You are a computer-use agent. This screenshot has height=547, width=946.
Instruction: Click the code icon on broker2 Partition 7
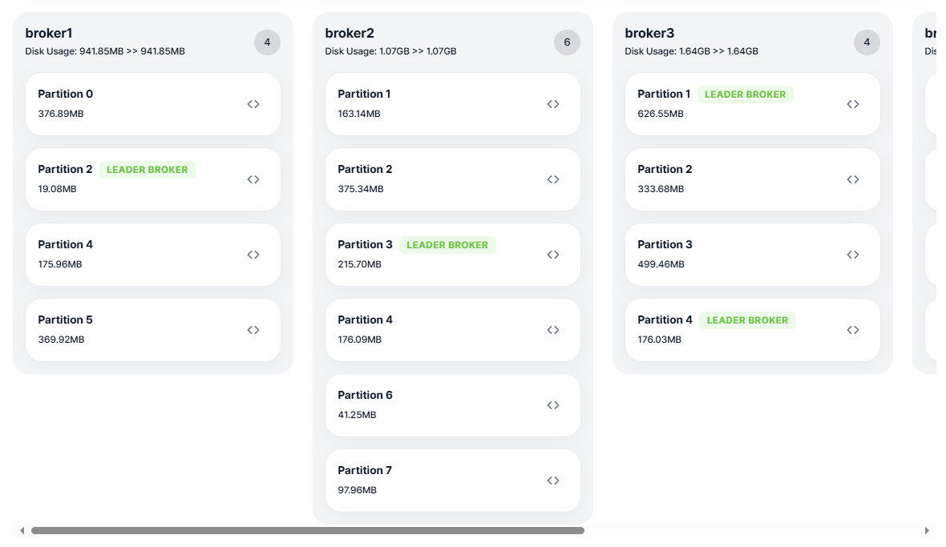[x=553, y=481]
